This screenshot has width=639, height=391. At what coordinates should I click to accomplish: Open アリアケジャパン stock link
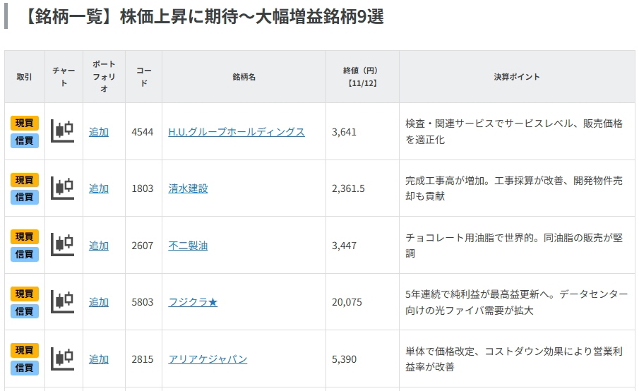[208, 359]
